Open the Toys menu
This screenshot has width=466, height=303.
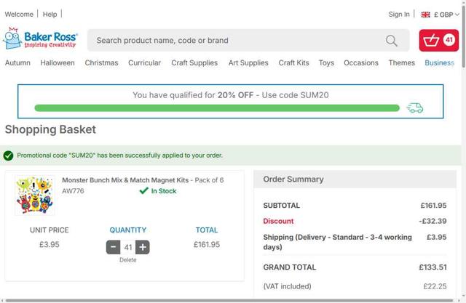[326, 63]
